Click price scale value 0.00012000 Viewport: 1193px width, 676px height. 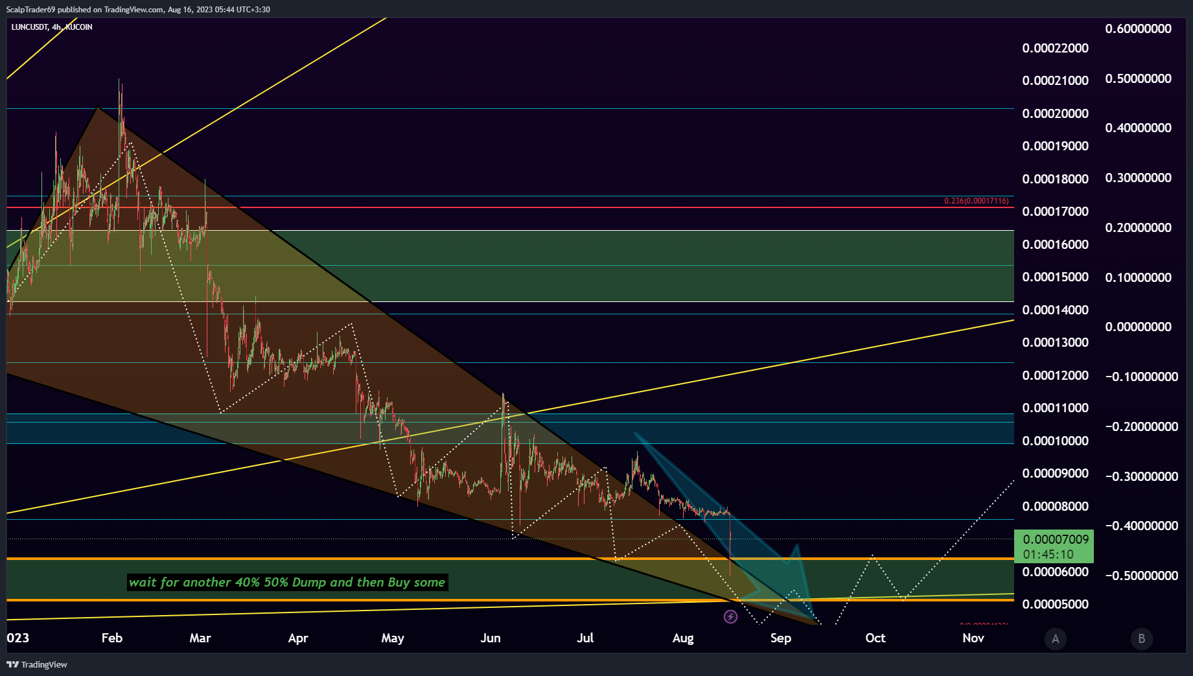[x=1056, y=375]
